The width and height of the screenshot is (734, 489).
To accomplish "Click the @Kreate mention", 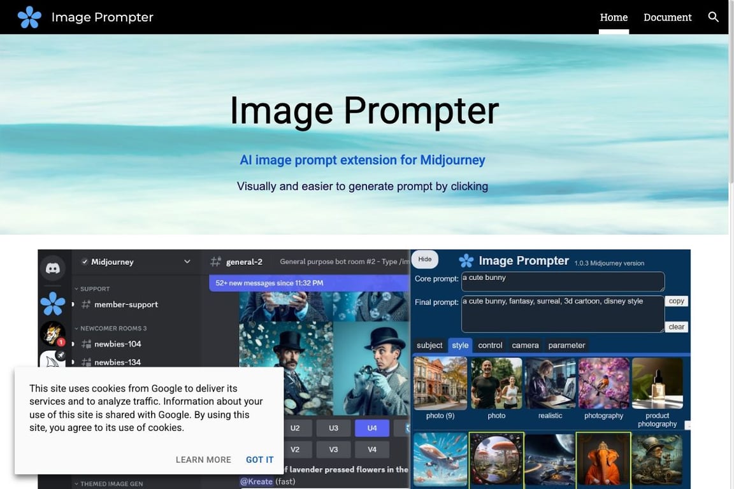I will [257, 481].
